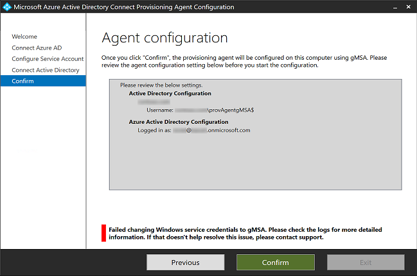Image resolution: width=417 pixels, height=276 pixels.
Task: Select the Confirm step in sidebar
Action: [x=43, y=81]
